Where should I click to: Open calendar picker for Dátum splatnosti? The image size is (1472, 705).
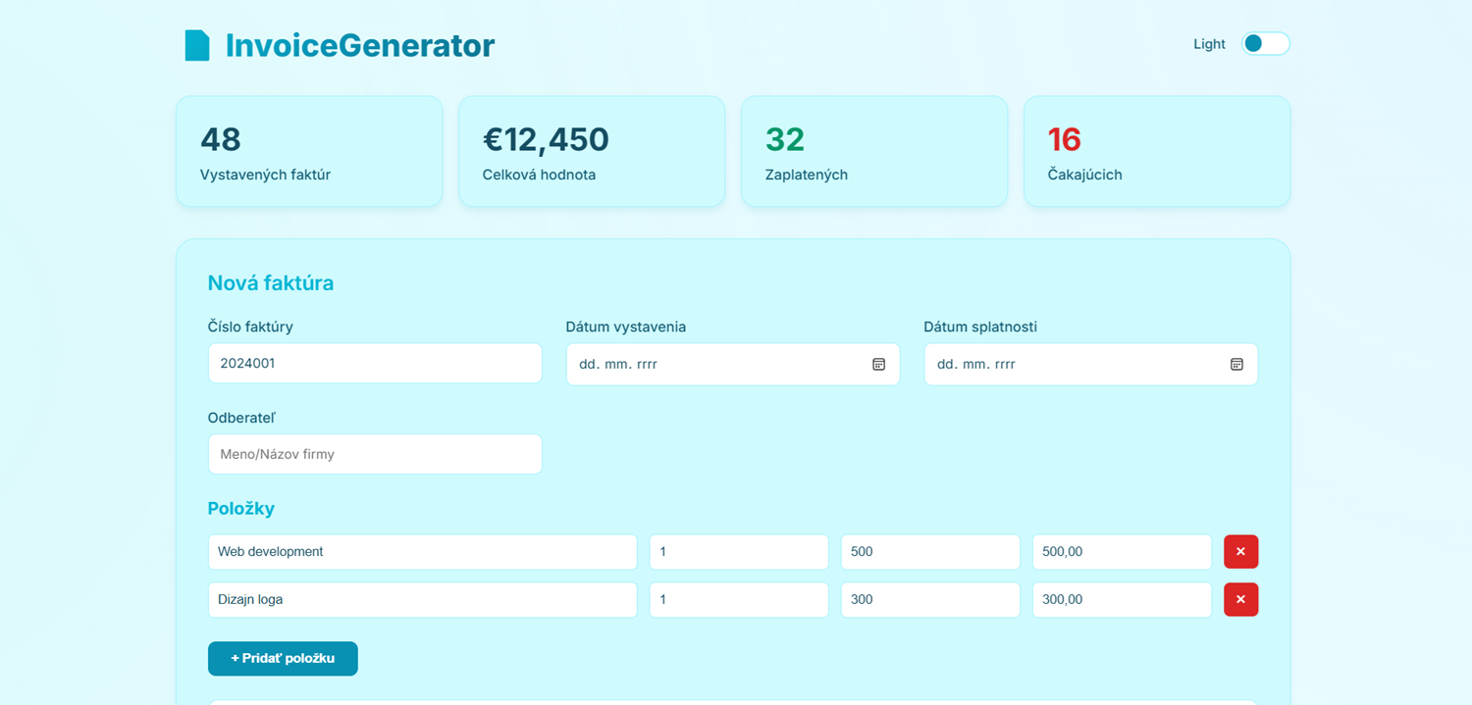[x=1236, y=364]
